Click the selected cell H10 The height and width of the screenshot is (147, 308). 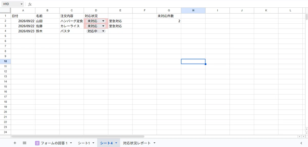pos(193,61)
